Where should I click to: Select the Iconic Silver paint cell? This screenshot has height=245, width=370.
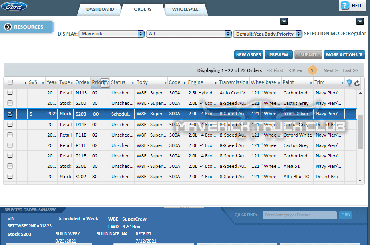pyautogui.click(x=297, y=114)
